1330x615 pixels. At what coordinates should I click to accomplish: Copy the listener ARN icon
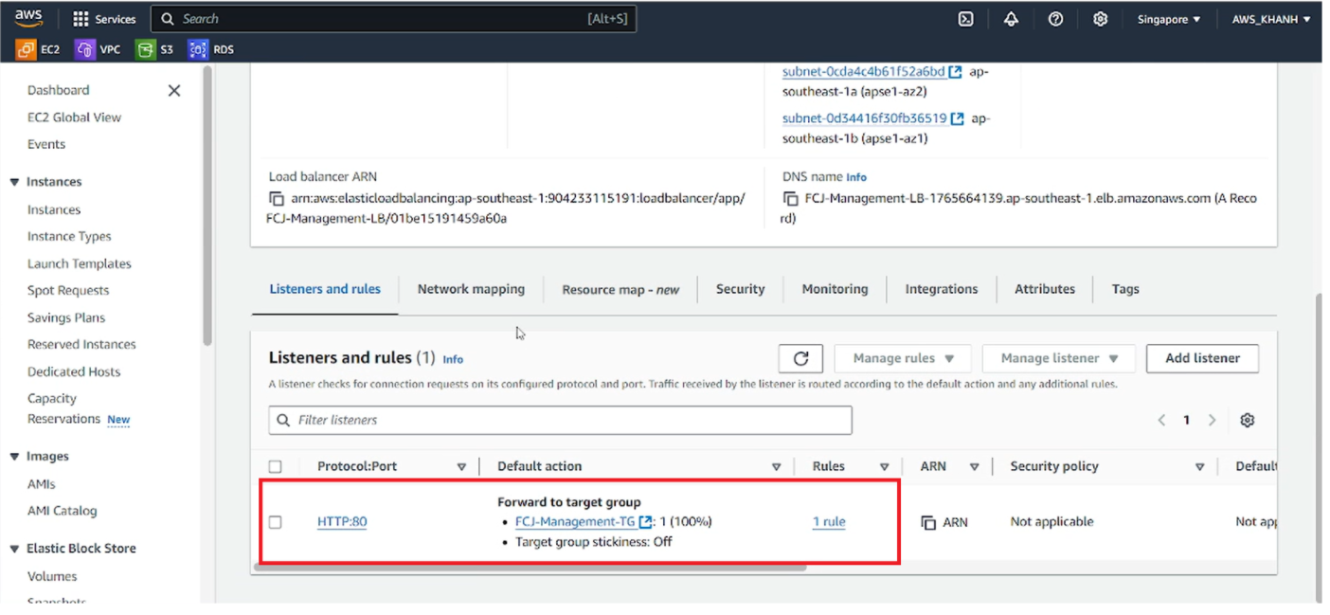(928, 522)
